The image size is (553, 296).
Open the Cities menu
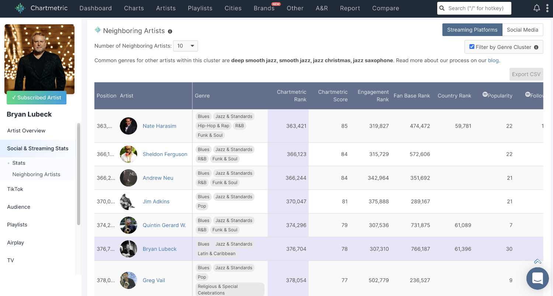tap(233, 8)
